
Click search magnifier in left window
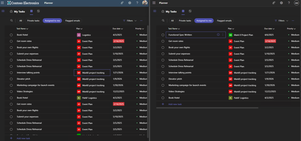click(11, 20)
